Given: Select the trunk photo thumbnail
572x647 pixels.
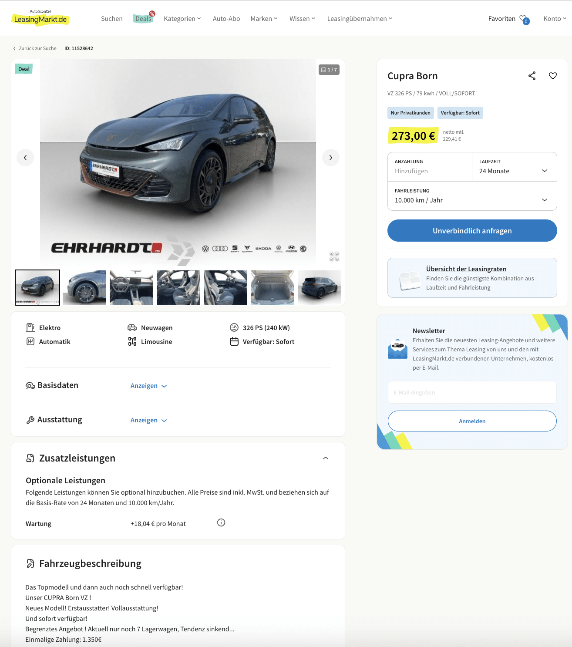Looking at the screenshot, I should (x=273, y=287).
